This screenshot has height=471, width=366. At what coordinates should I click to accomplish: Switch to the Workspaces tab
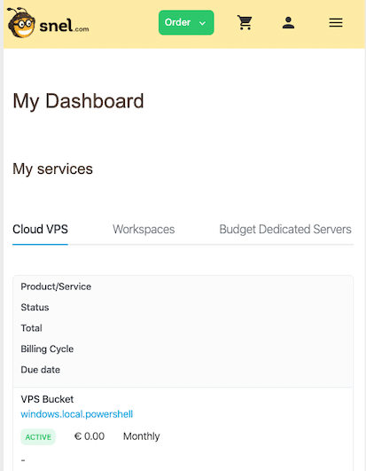pos(144,230)
